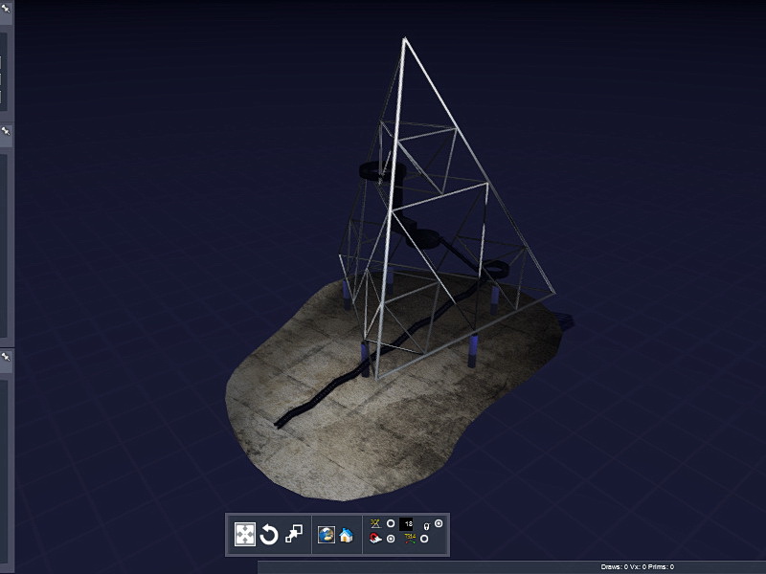Click the pin icon of the lowest side panel
Screen dimensions: 766x574
6,357
